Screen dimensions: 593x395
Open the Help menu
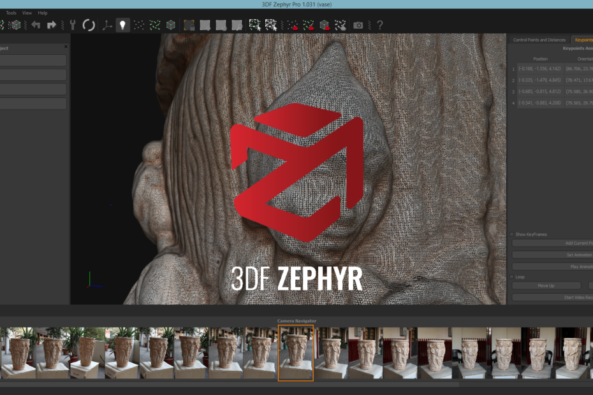[x=42, y=13]
